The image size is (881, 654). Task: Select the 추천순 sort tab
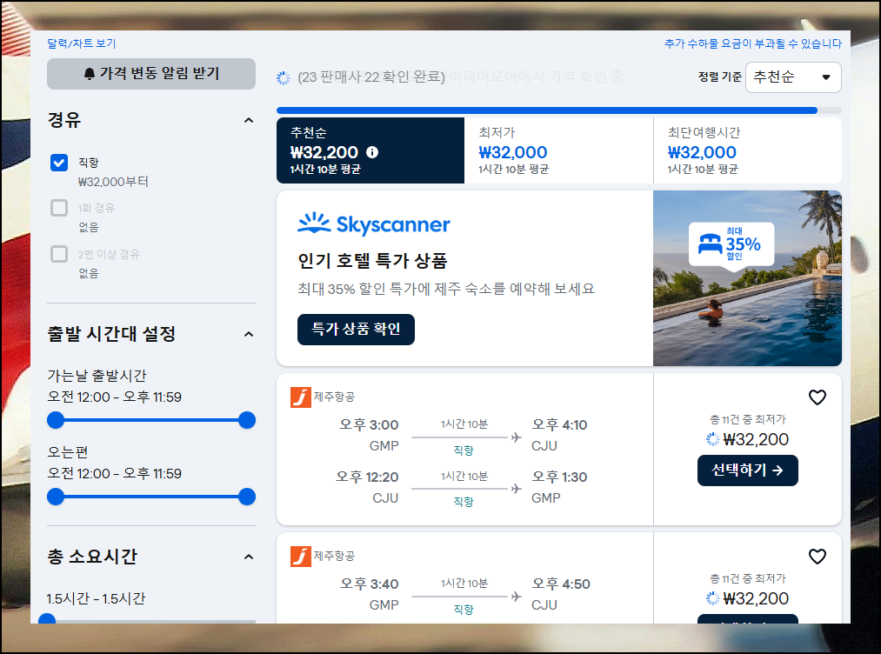click(370, 150)
